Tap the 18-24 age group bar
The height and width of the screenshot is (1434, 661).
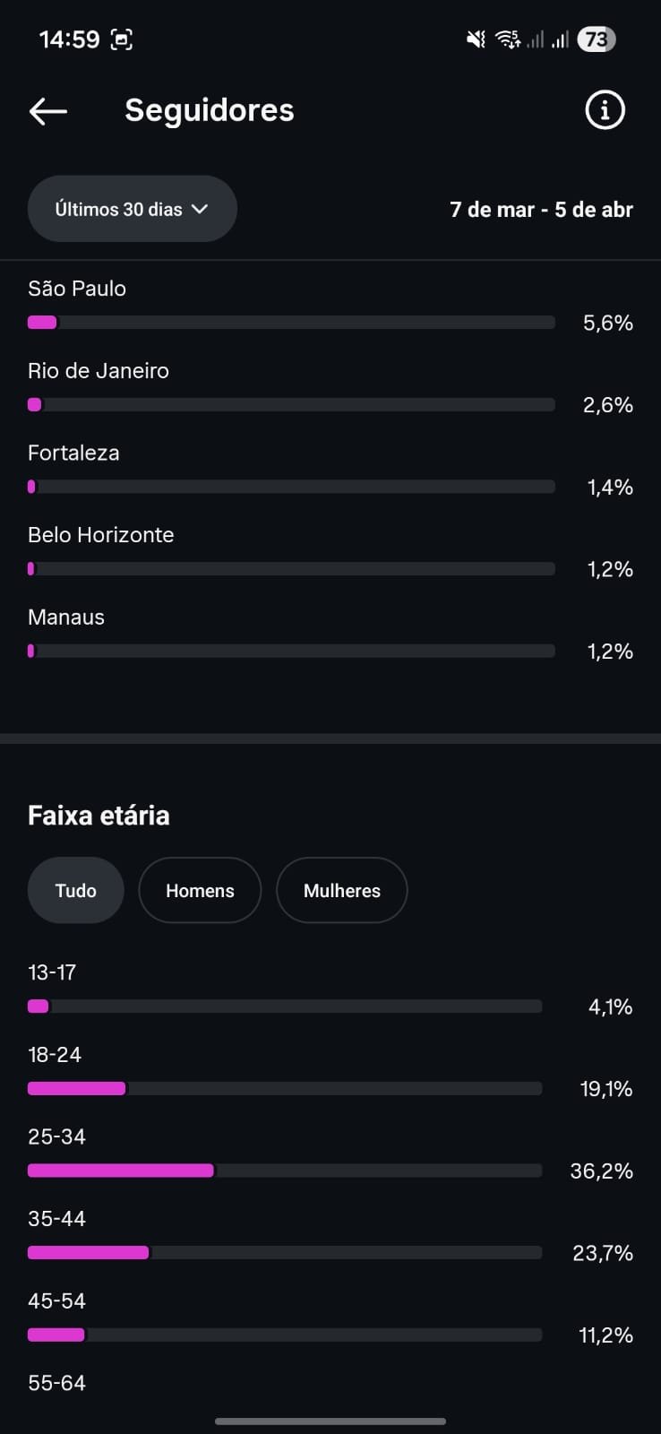pos(285,1089)
